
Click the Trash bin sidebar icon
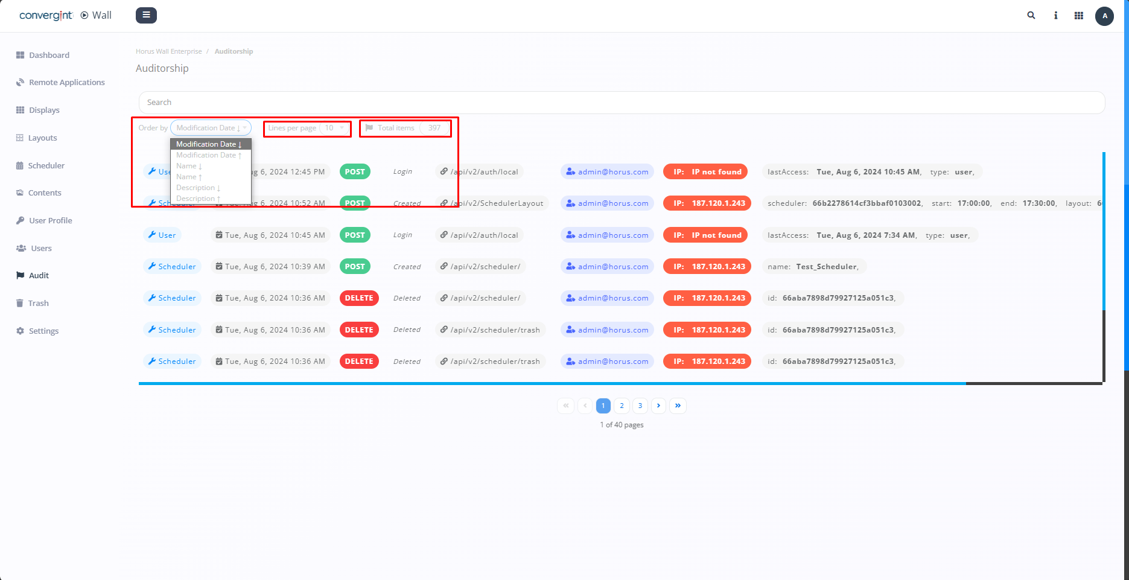pos(20,304)
